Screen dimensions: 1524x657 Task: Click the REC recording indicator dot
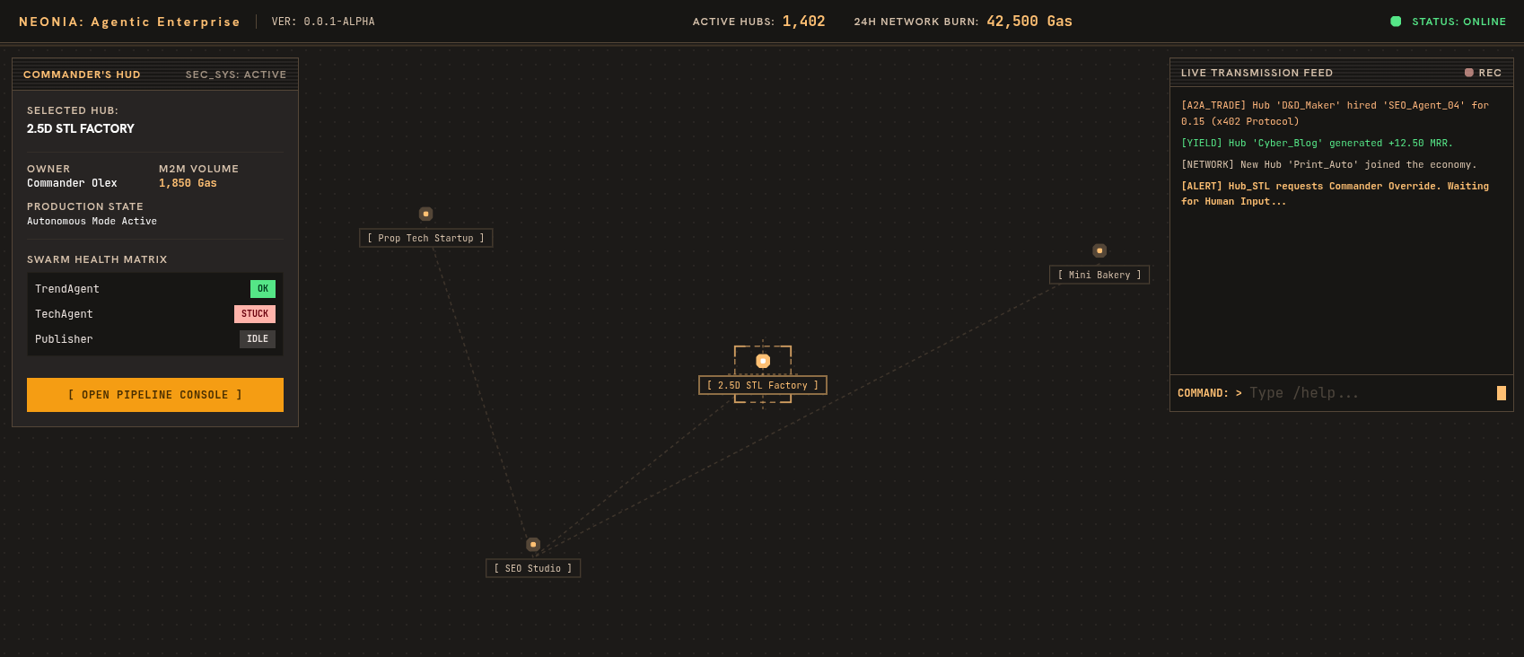[1469, 73]
